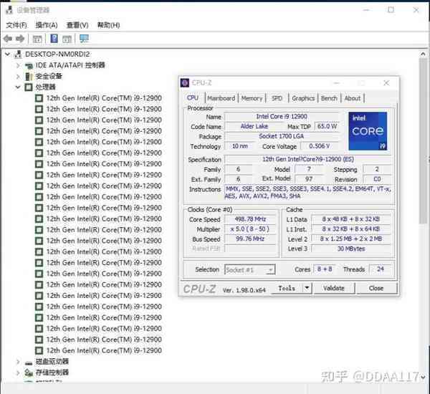Viewport: 430px width, 394px height.
Task: Click the storage controllers category icon
Action: [29, 373]
